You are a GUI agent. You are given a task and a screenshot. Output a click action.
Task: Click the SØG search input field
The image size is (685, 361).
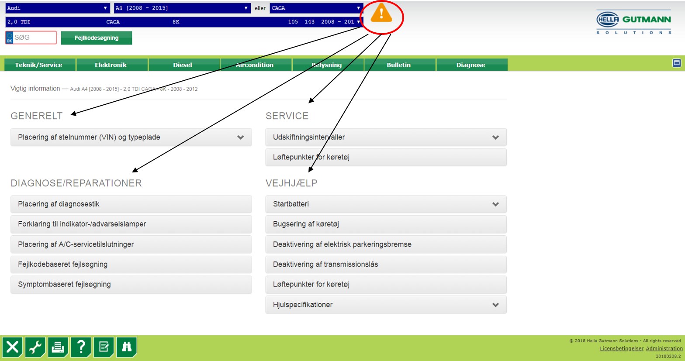(x=34, y=38)
